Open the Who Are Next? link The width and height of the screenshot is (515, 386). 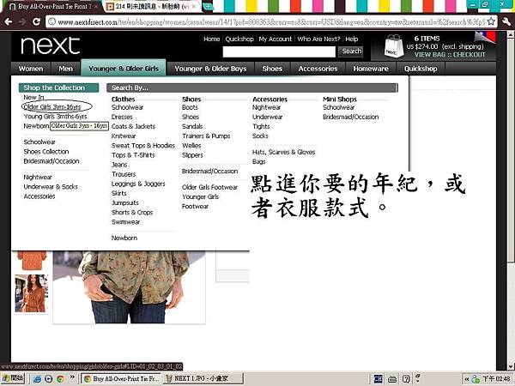(318, 39)
